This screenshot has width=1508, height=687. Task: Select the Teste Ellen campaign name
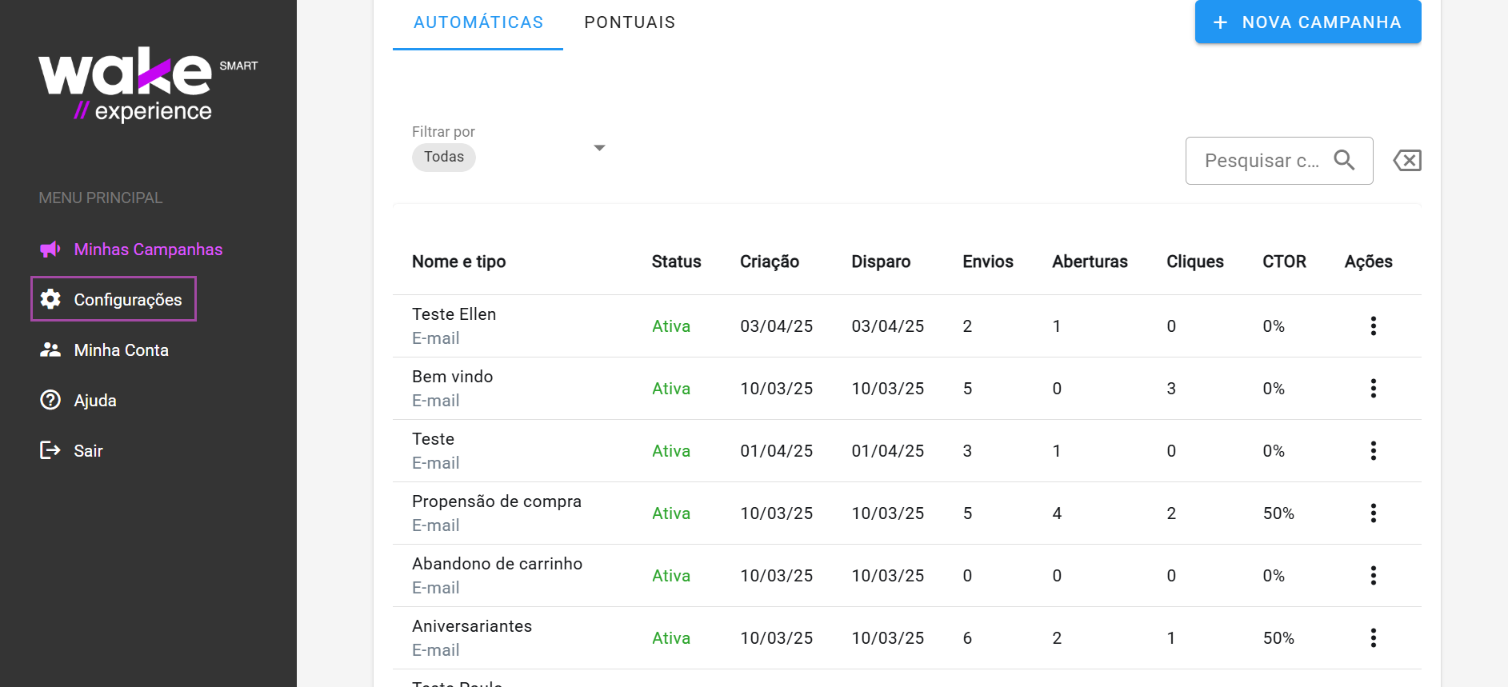(454, 314)
